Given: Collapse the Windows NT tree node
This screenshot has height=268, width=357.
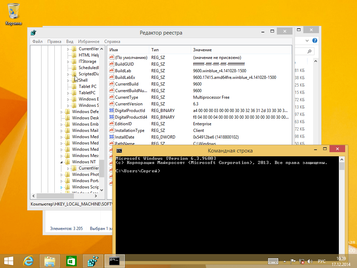Looking at the screenshot, I should tap(61, 162).
